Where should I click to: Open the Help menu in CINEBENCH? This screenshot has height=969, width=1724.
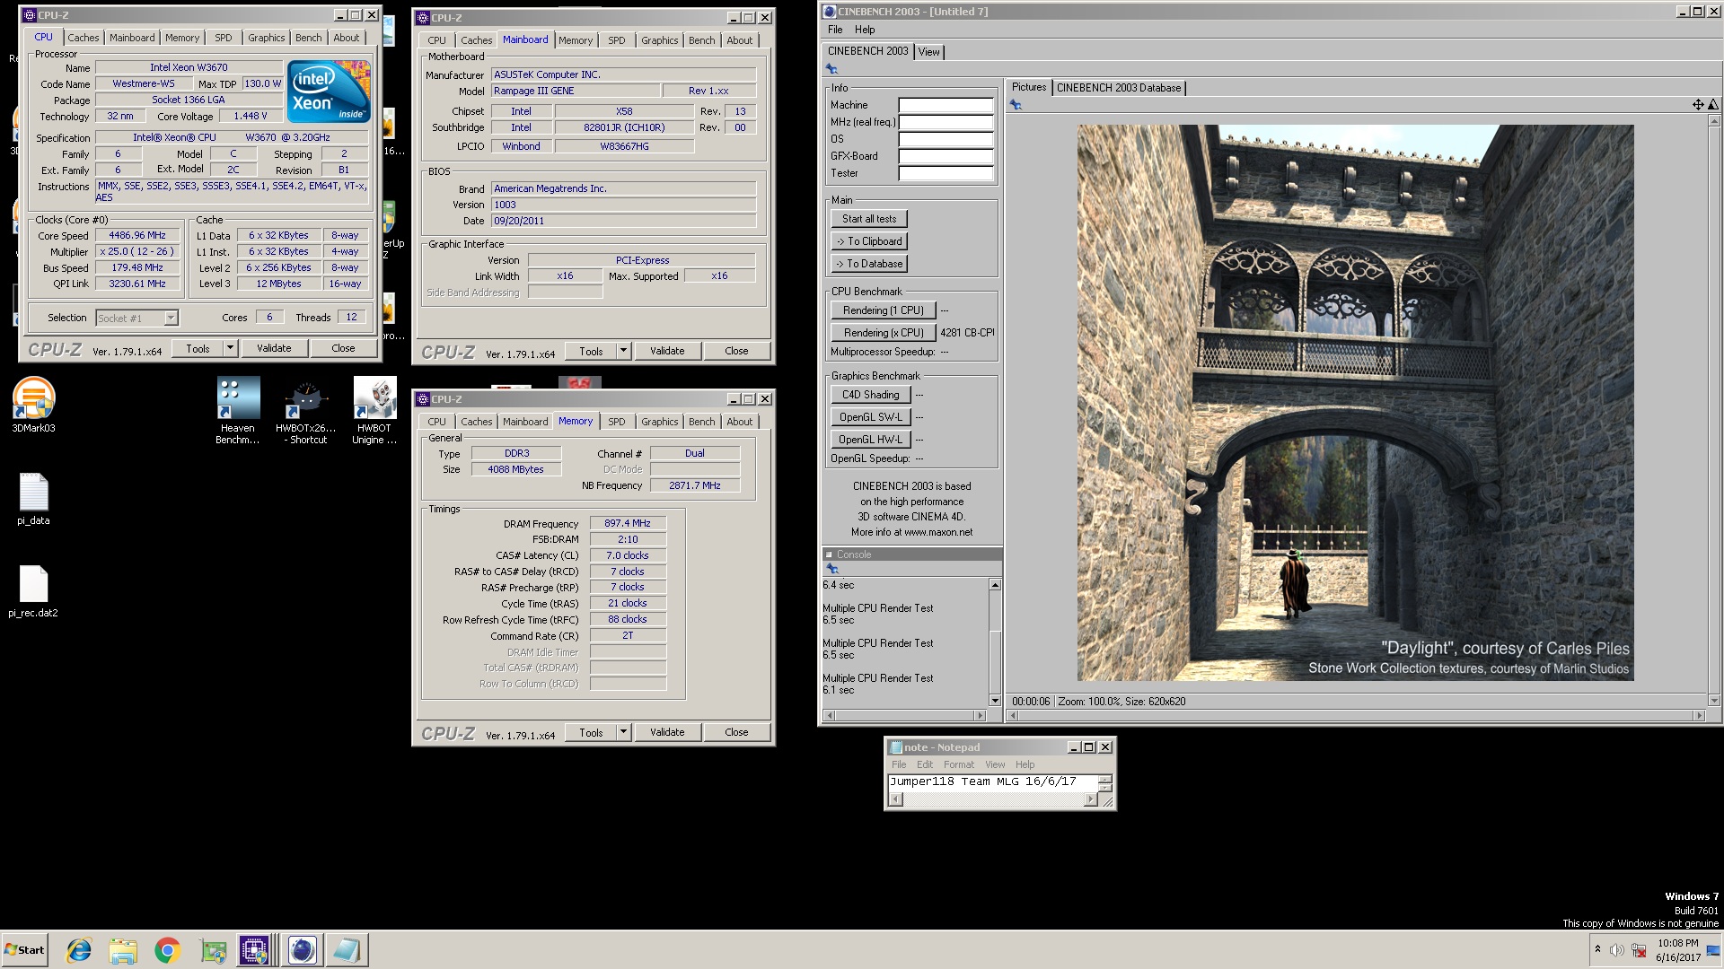point(865,30)
